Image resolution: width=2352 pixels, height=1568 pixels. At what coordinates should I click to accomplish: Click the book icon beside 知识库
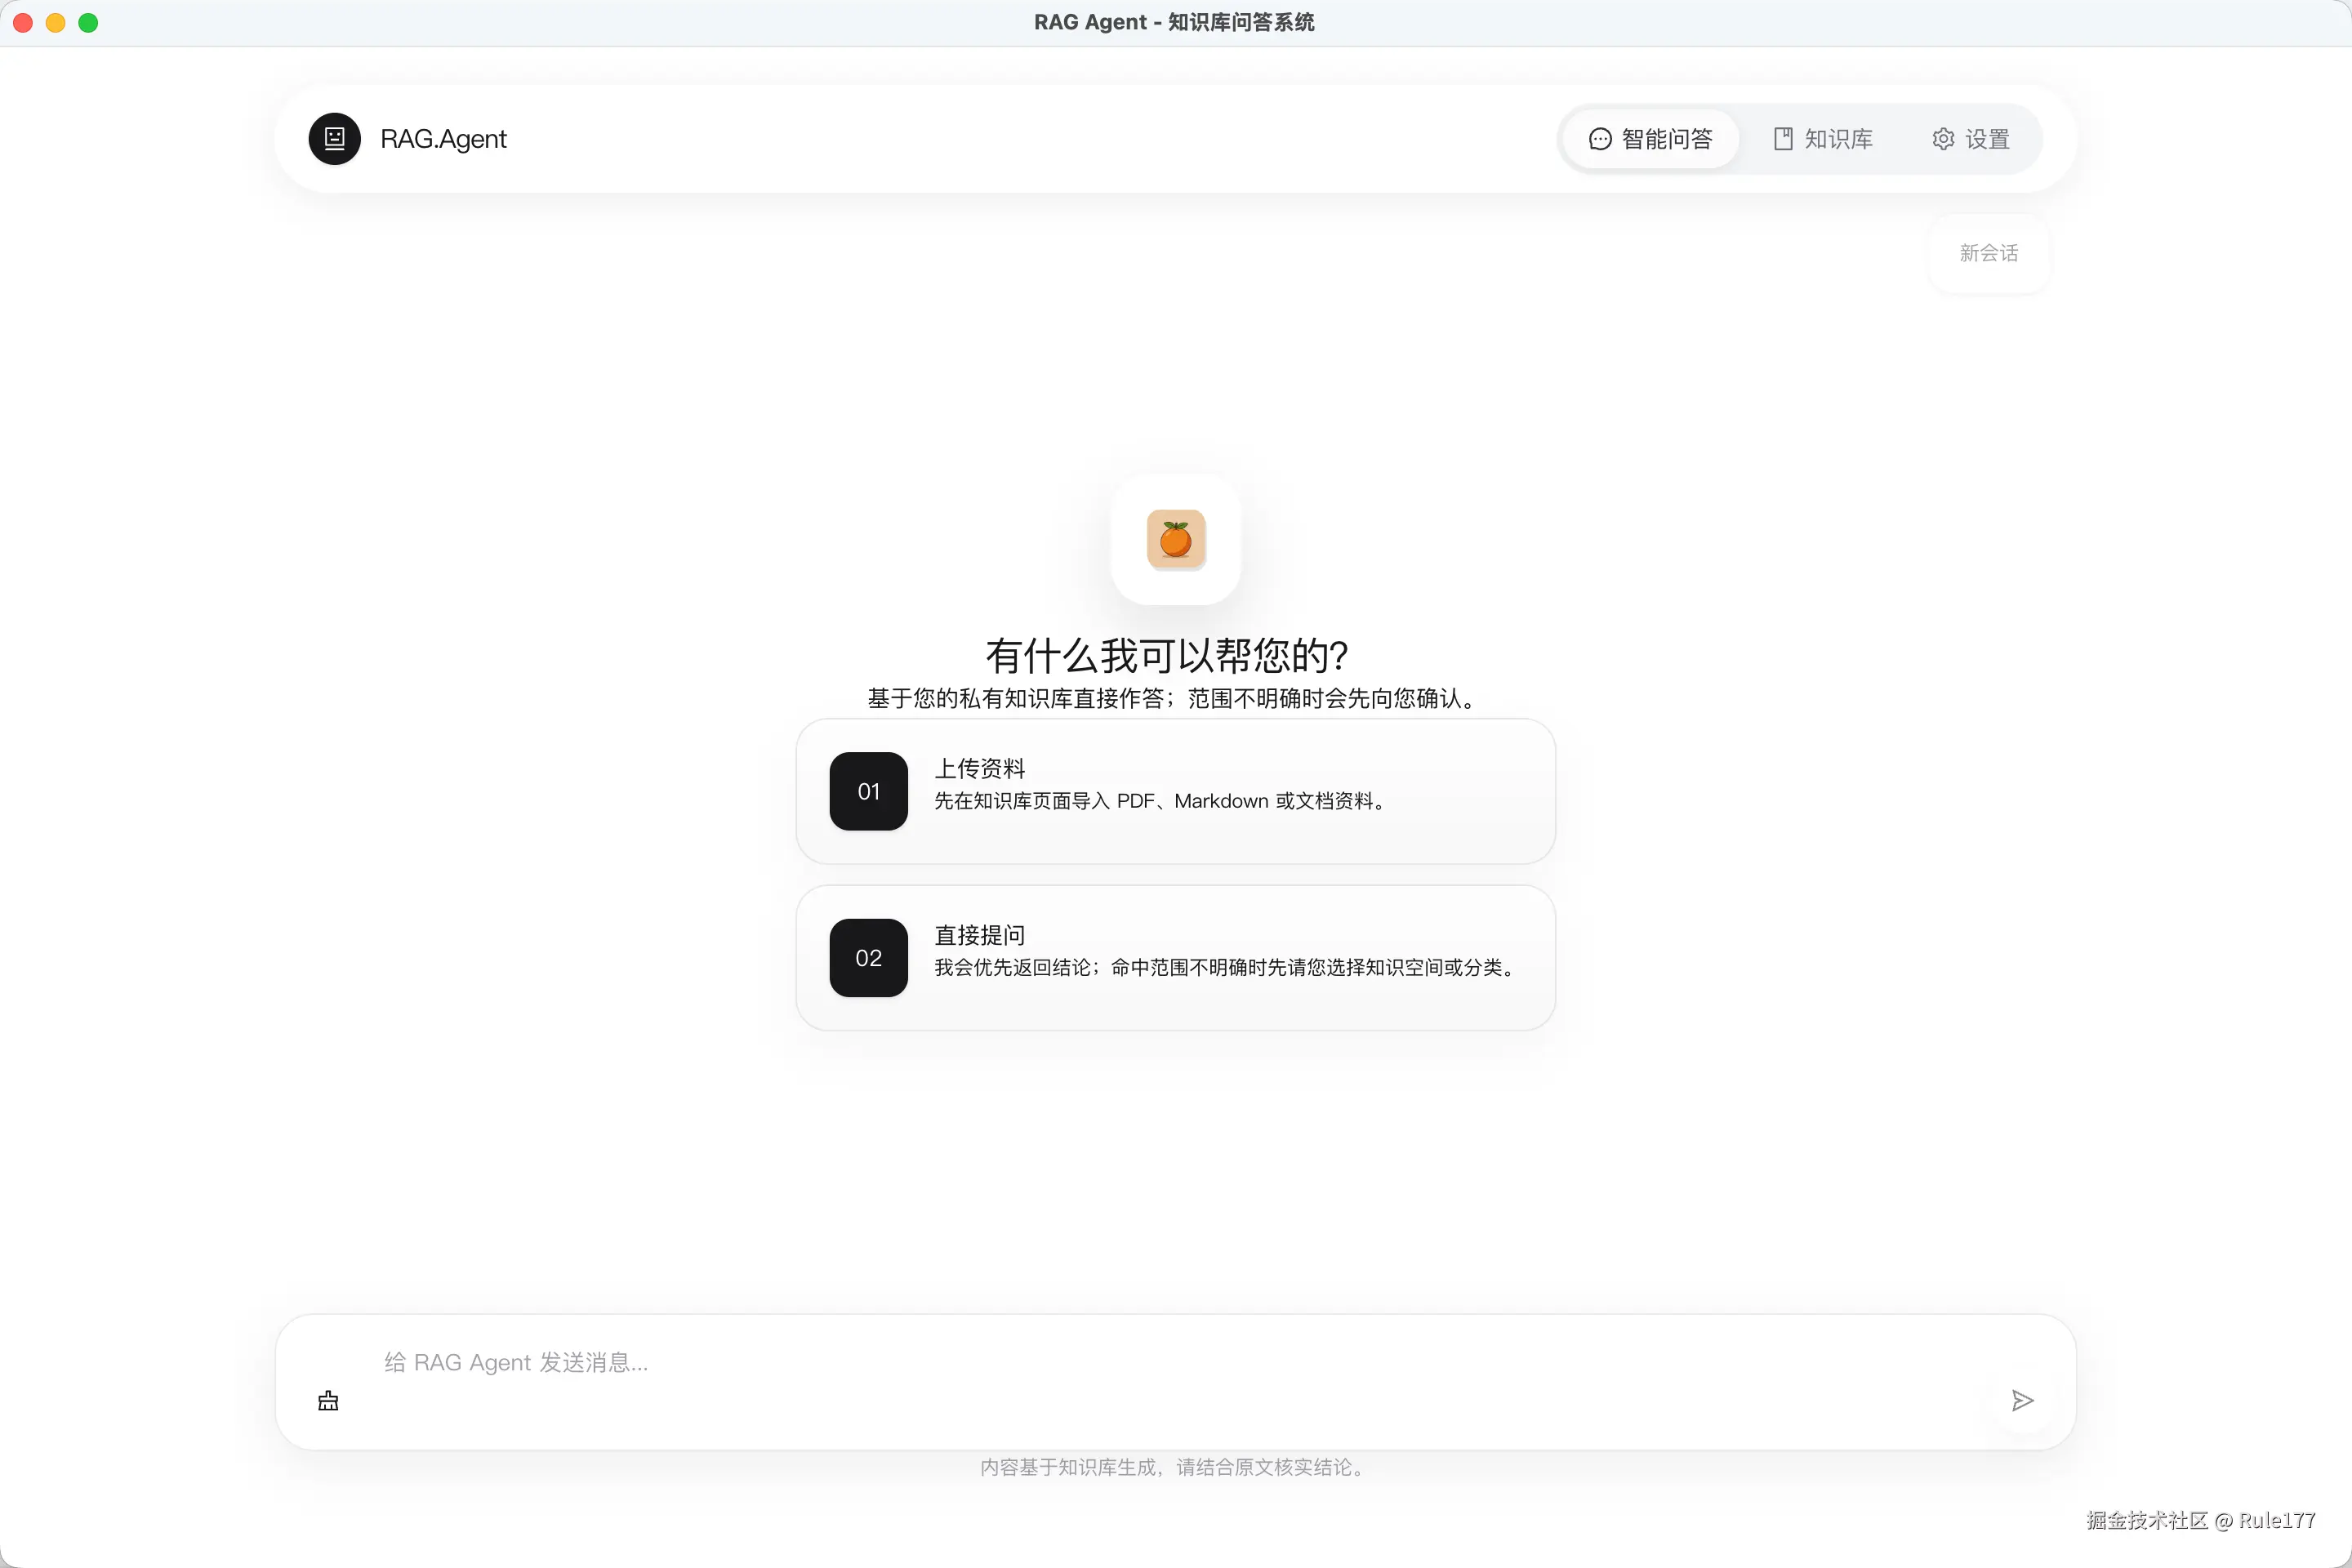[x=1782, y=139]
